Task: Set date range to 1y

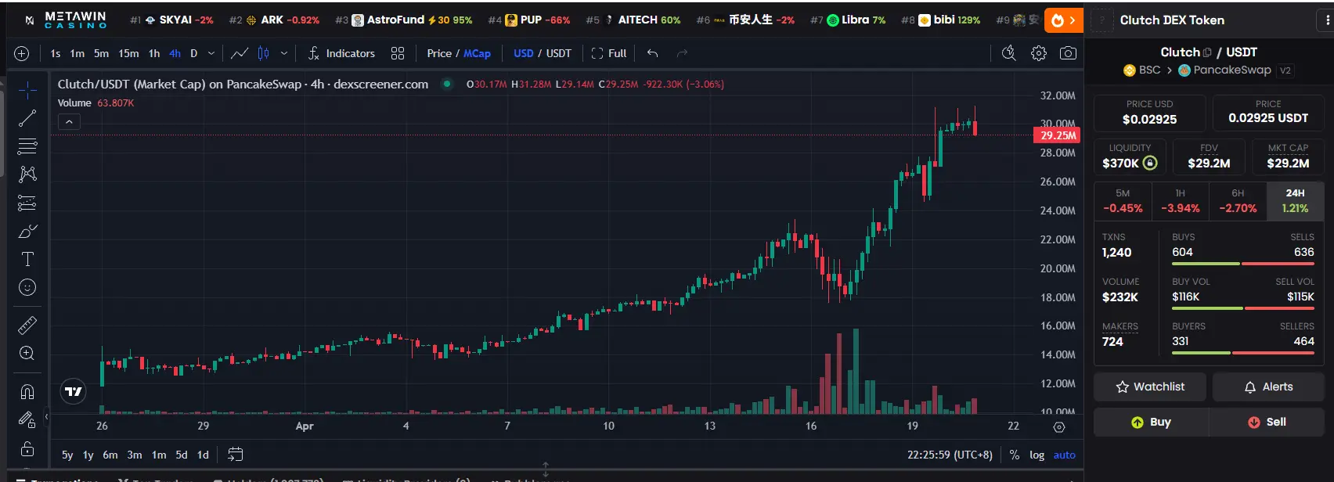Action: [x=88, y=455]
